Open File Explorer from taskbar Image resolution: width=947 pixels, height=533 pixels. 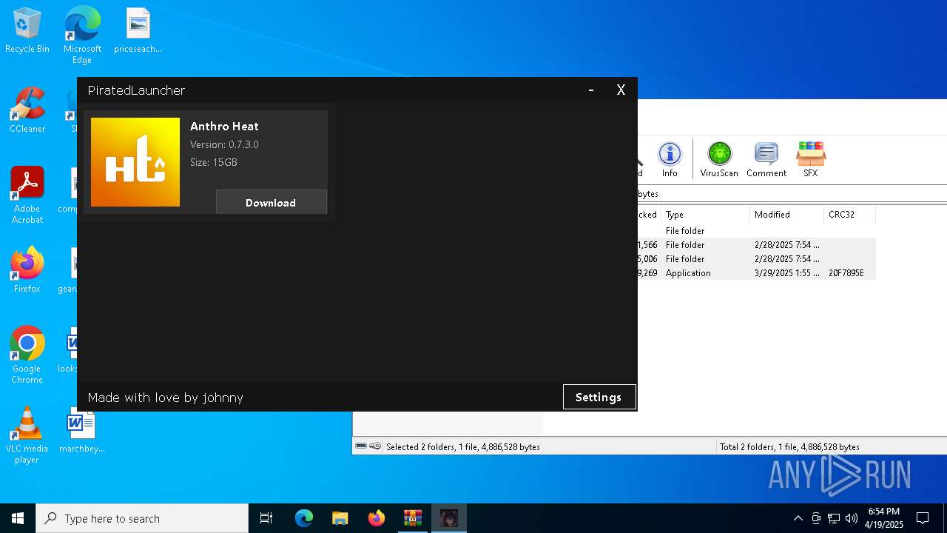(x=340, y=518)
